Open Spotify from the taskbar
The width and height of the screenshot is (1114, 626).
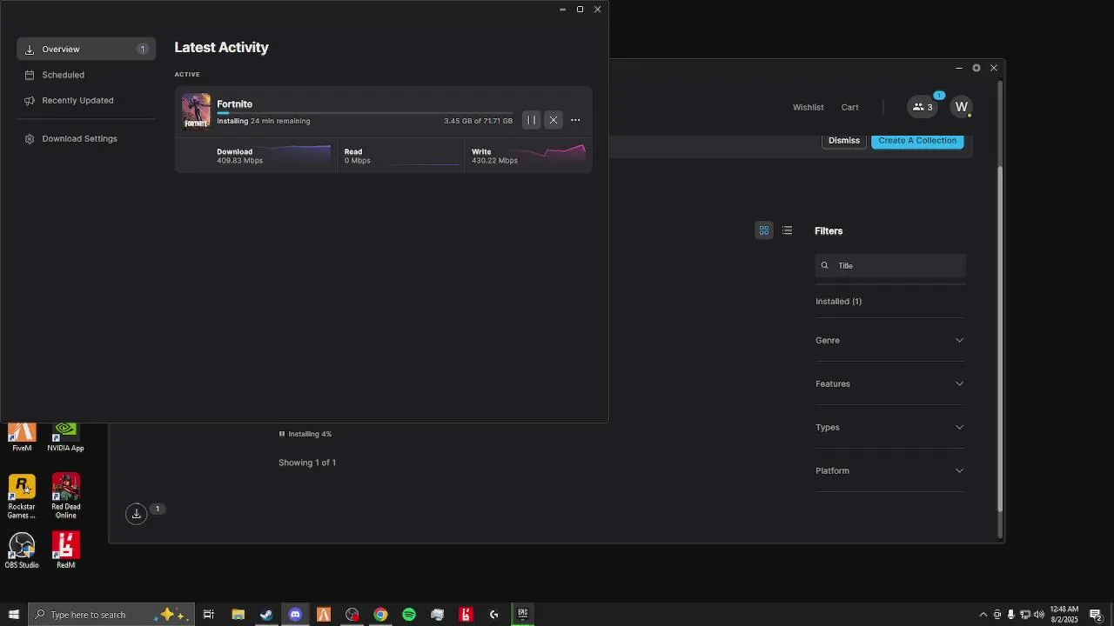point(409,615)
